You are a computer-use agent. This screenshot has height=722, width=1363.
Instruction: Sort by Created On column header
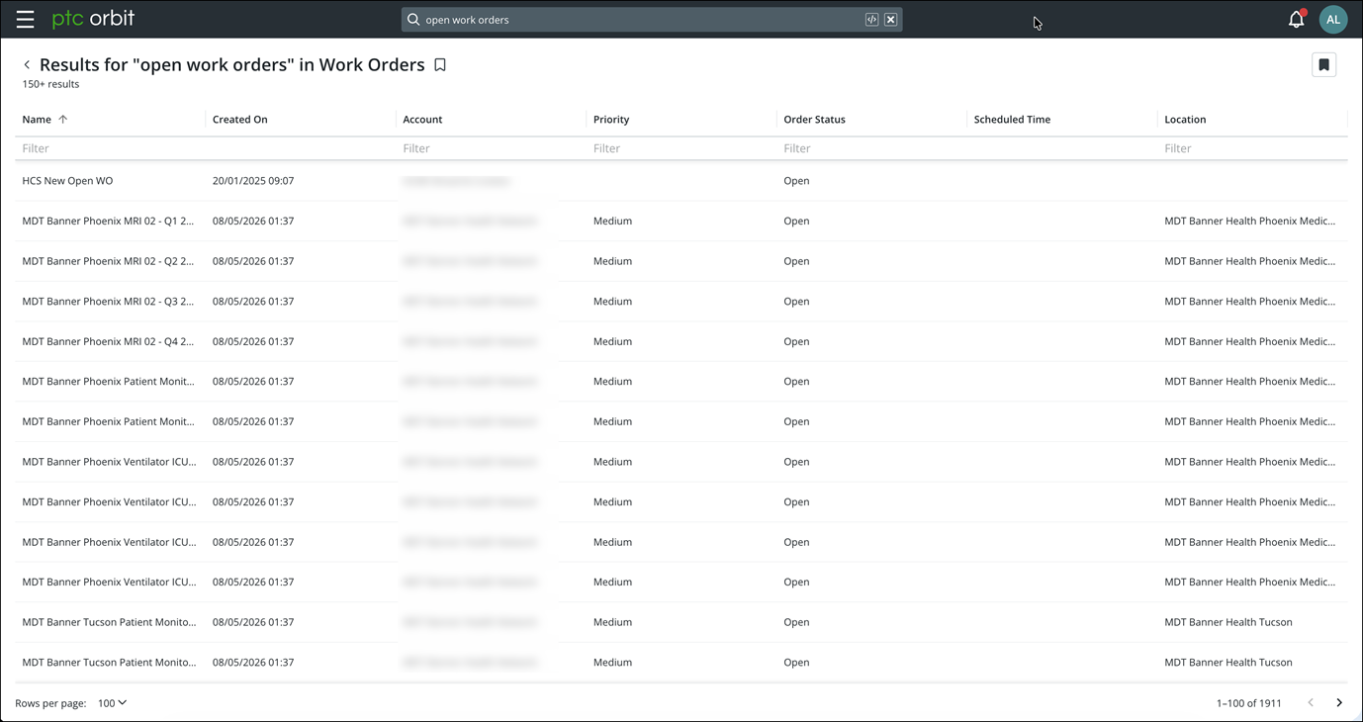click(x=240, y=120)
